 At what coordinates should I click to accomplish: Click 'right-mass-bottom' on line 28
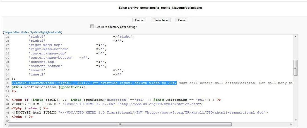[x=49, y=49]
